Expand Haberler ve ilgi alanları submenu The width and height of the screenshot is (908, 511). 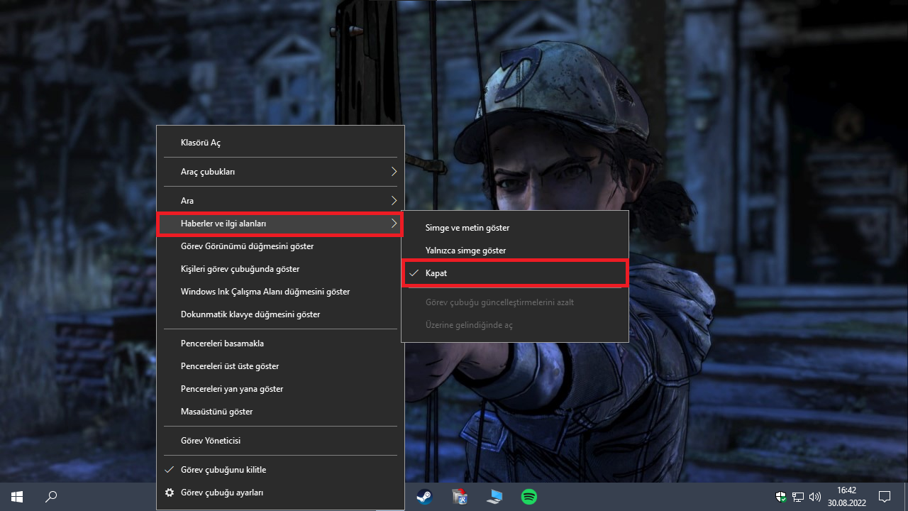(280, 224)
